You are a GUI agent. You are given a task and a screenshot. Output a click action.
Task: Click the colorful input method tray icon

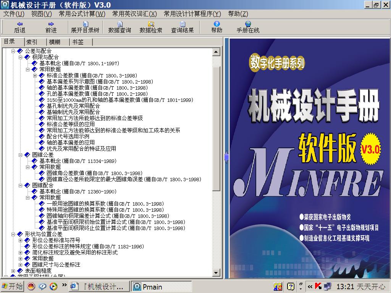pyautogui.click(x=278, y=287)
